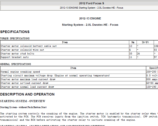Click the '60-80' no-load current value
Image resolution: width=158 pixels, height=126 pixels.
click(x=150, y=83)
